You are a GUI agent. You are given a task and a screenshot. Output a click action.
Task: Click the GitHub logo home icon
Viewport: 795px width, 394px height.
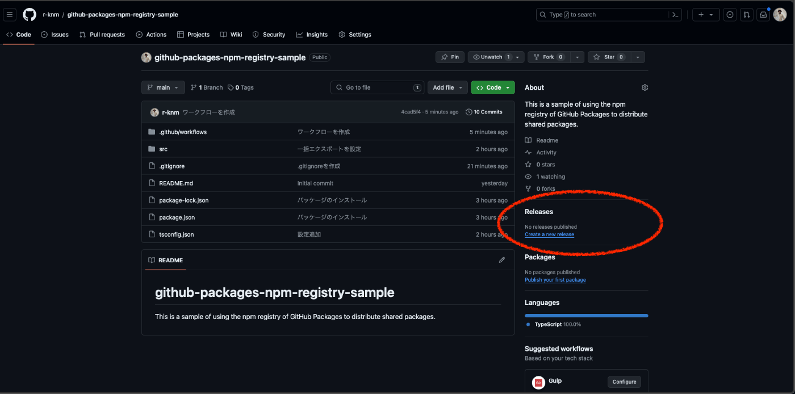coord(30,15)
